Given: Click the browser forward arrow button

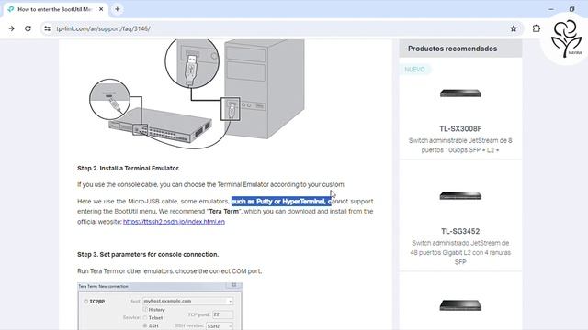Looking at the screenshot, I should (x=11, y=28).
